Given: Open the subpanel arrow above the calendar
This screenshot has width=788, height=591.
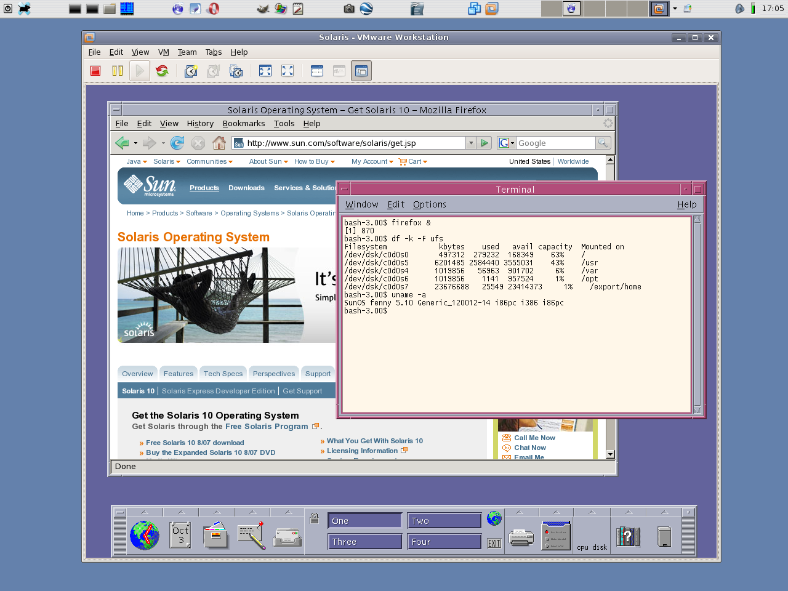Looking at the screenshot, I should click(181, 512).
